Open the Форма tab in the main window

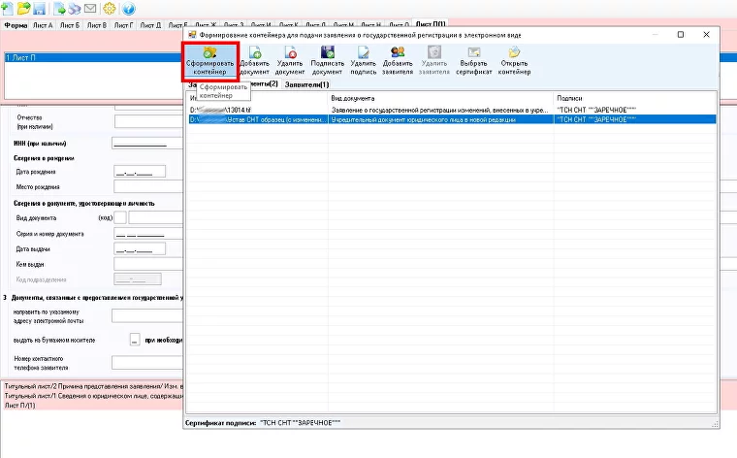tap(16, 25)
